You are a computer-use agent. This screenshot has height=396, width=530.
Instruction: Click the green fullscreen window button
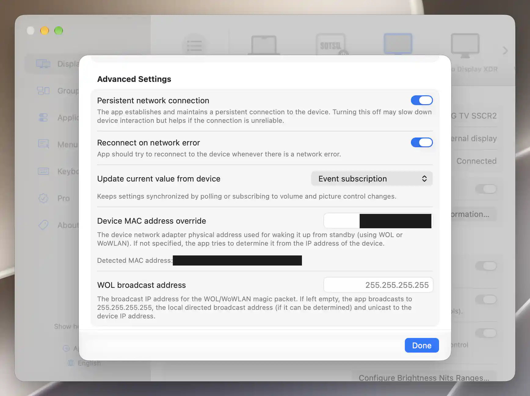[x=59, y=31]
